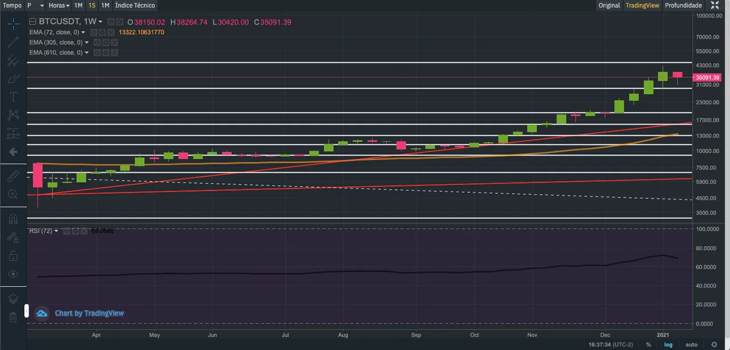Hide the EMA 72 indicator
The height and width of the screenshot is (350, 730).
[x=94, y=32]
